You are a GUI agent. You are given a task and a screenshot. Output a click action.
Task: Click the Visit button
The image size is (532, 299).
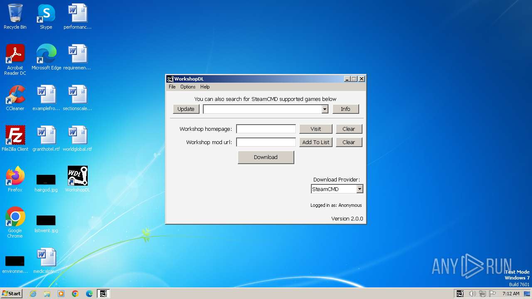316,129
